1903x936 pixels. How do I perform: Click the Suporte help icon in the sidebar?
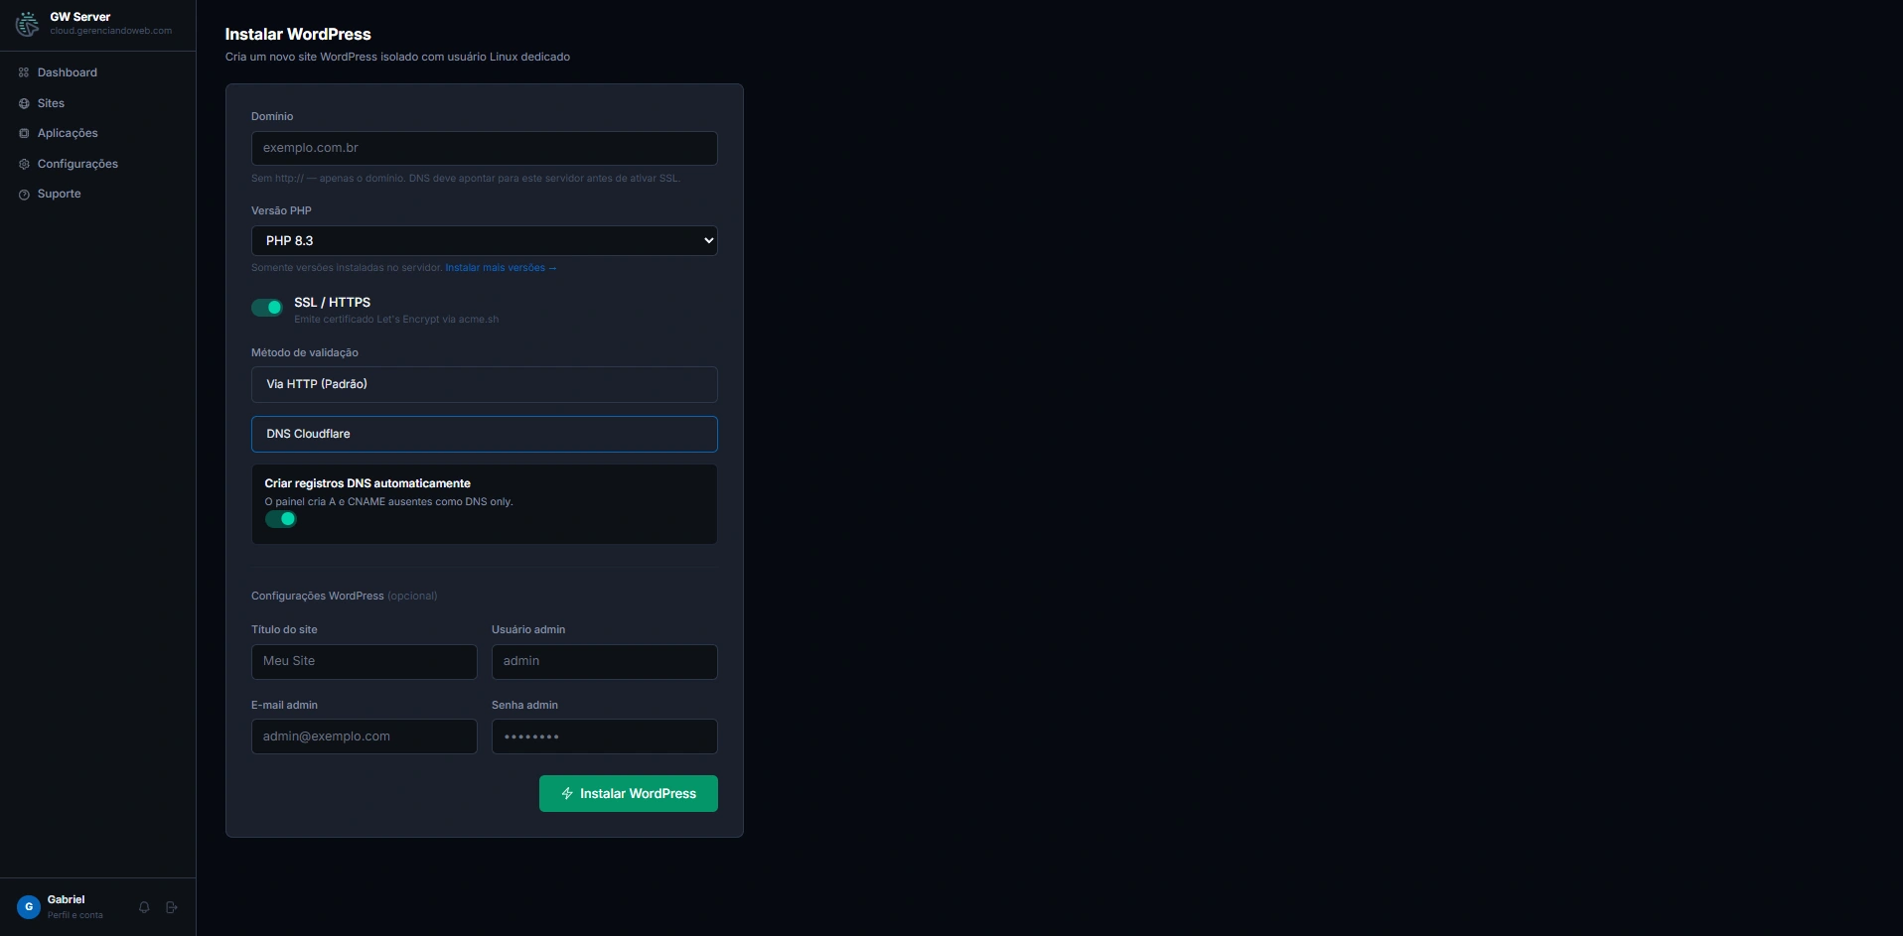(24, 195)
